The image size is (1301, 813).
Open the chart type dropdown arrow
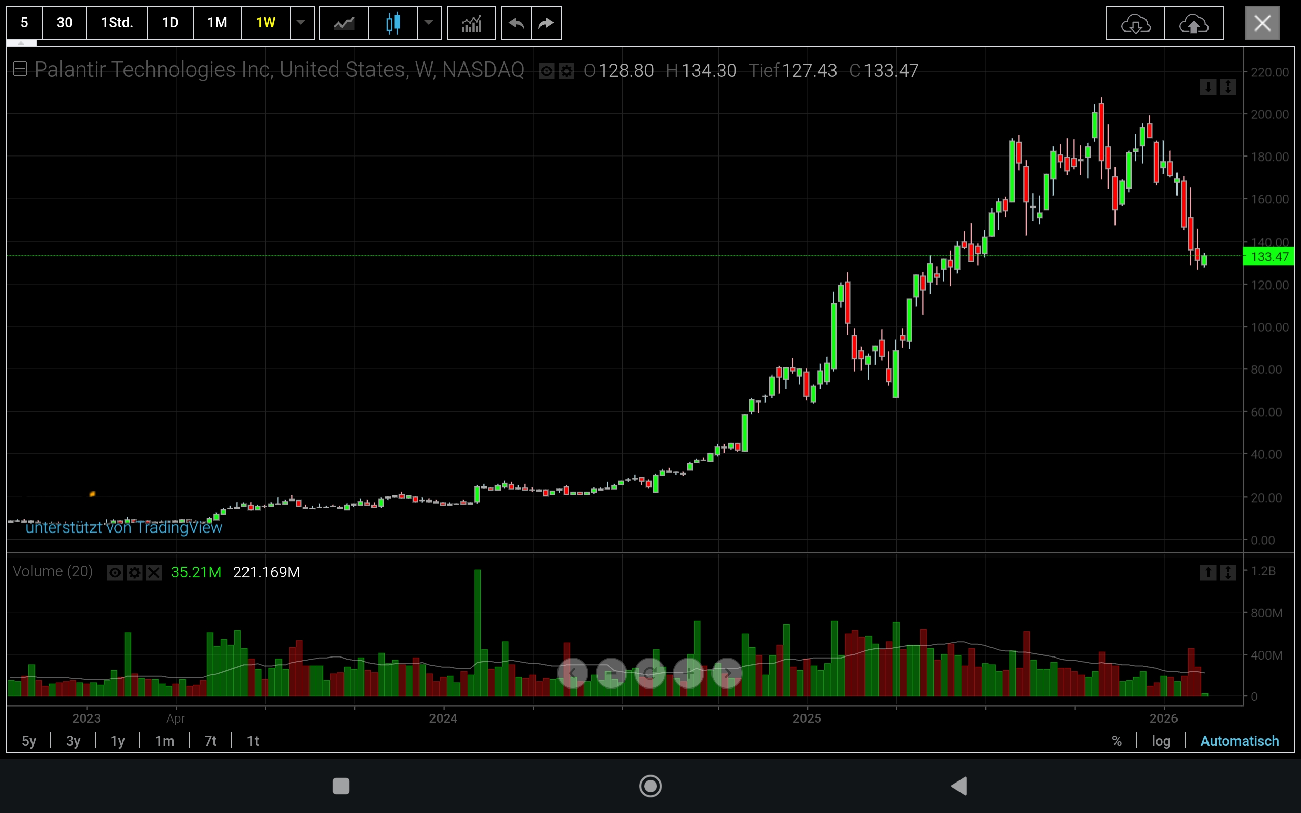click(429, 23)
